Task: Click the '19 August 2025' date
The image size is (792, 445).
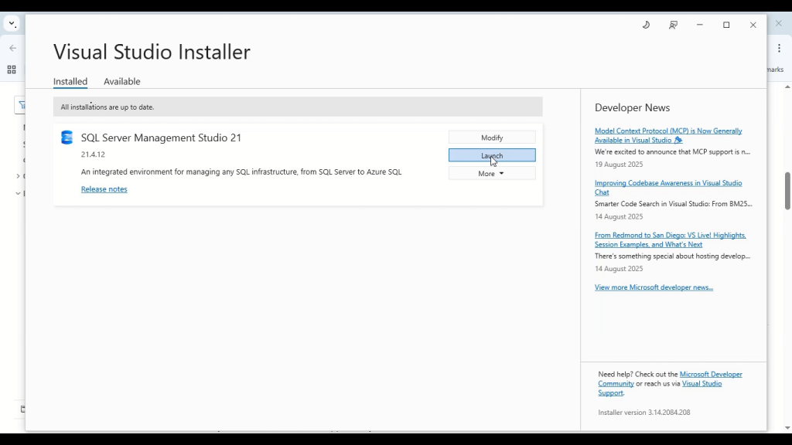Action: coord(619,165)
